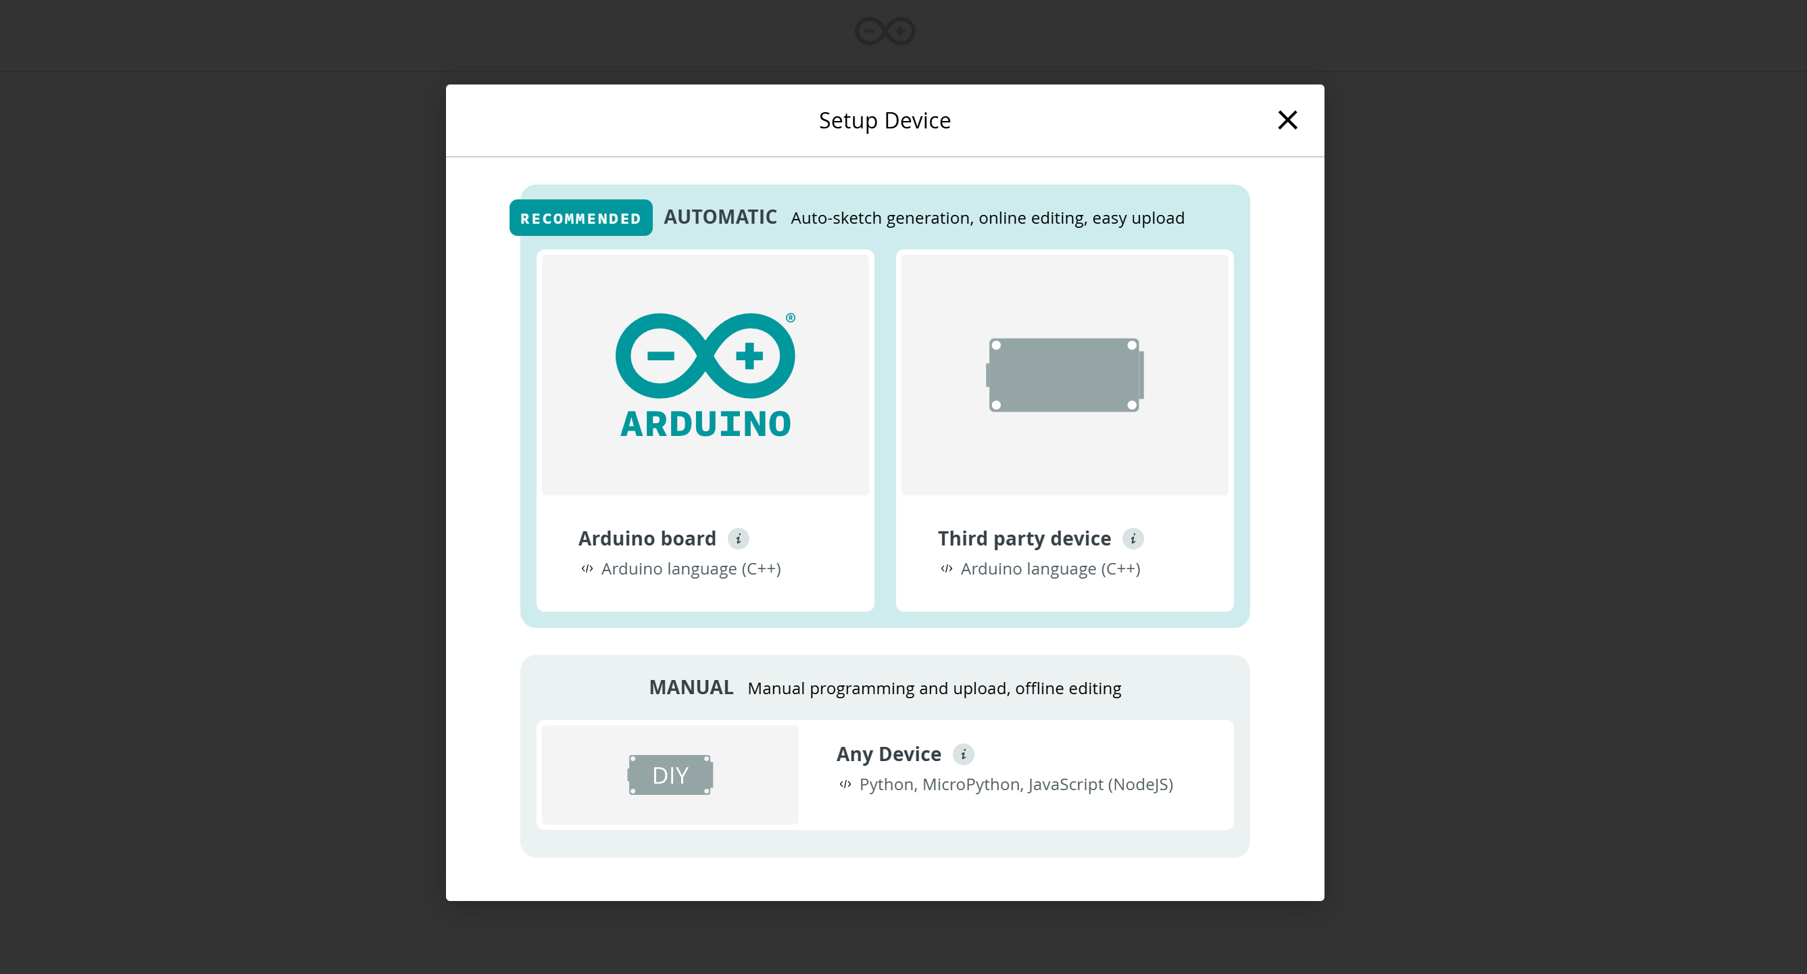Click the Arduino logo image
1807x974 pixels.
(705, 374)
